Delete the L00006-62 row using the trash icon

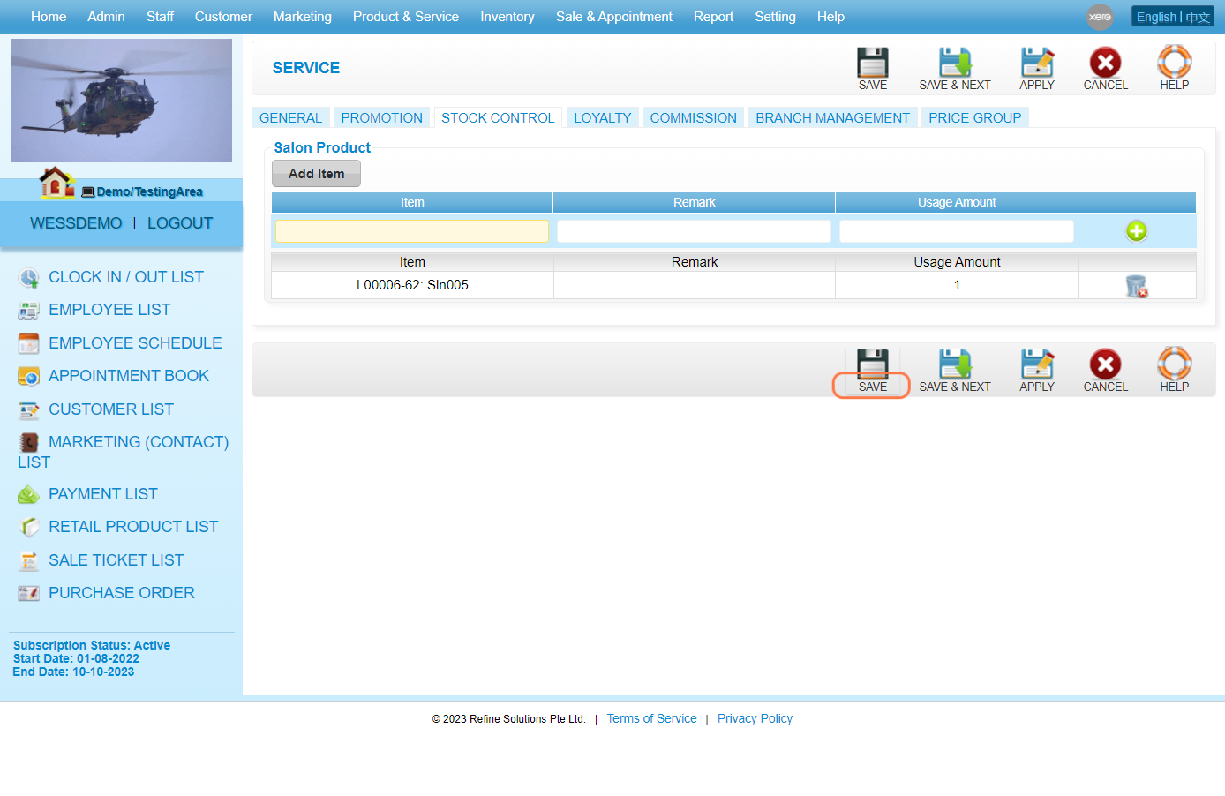1137,286
